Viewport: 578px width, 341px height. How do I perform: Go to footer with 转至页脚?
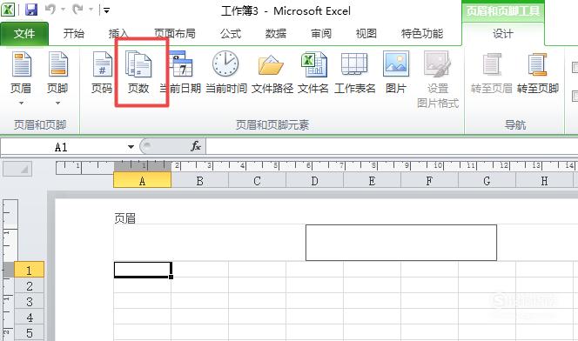click(x=537, y=73)
